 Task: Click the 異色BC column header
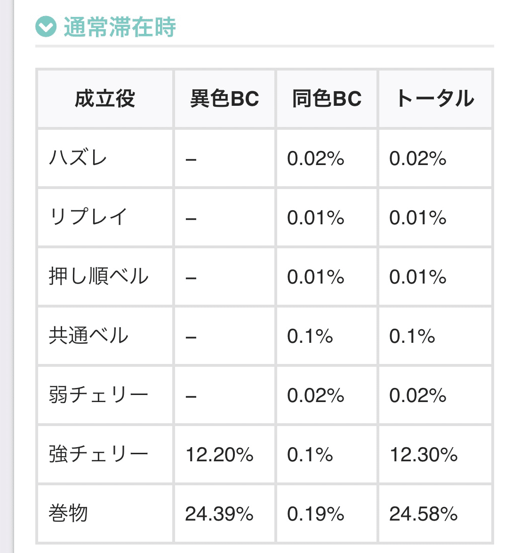pyautogui.click(x=224, y=97)
